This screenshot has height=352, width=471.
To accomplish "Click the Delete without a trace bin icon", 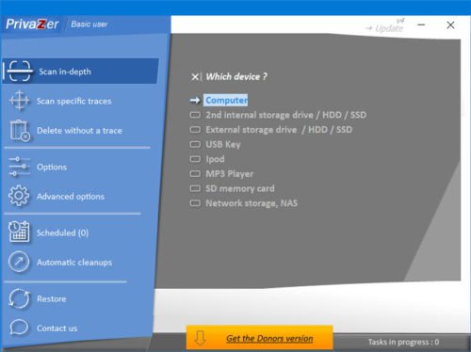I will point(20,131).
